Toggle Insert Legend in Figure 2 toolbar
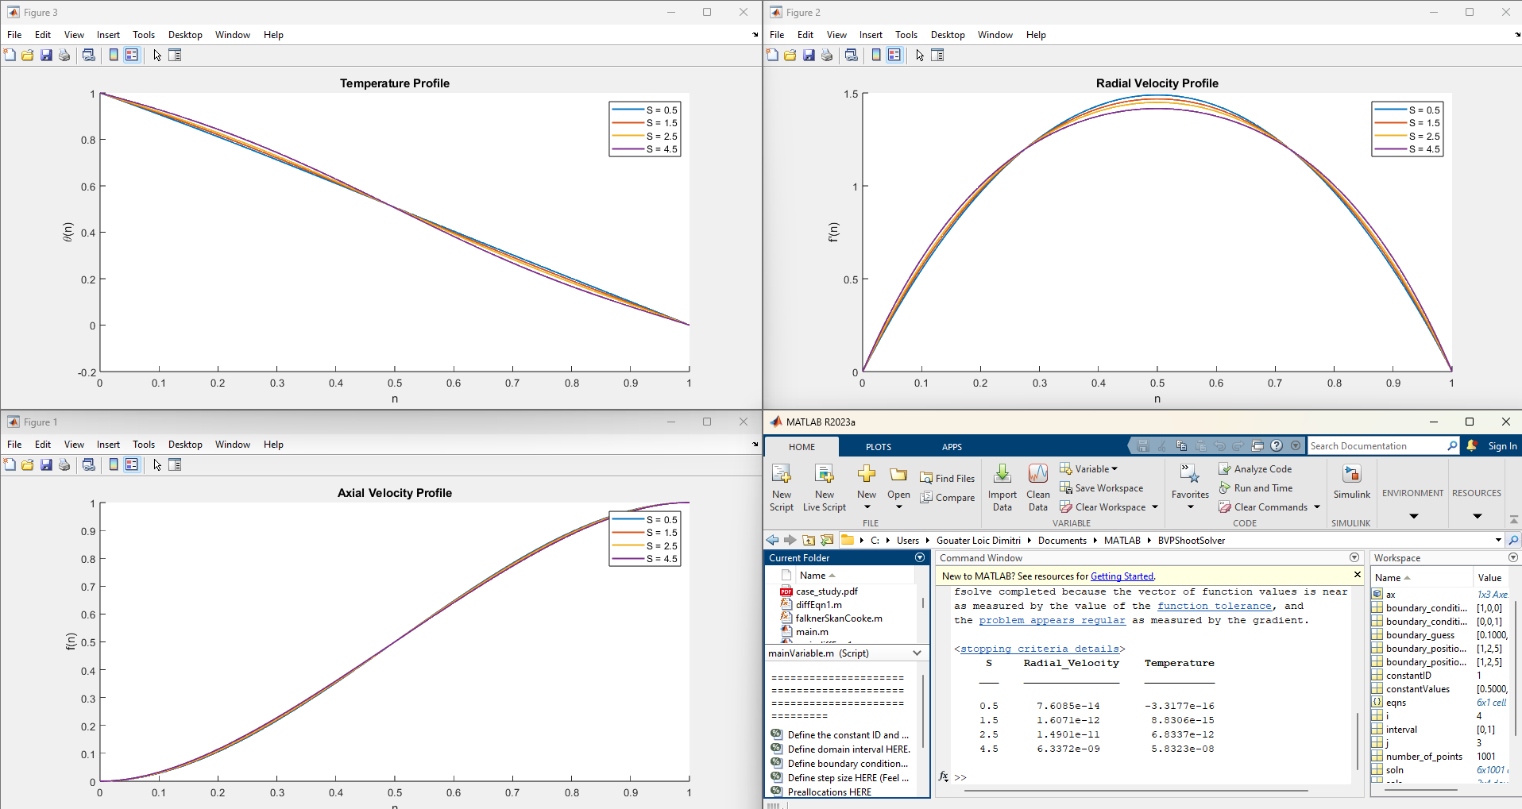The width and height of the screenshot is (1522, 809). pos(894,55)
